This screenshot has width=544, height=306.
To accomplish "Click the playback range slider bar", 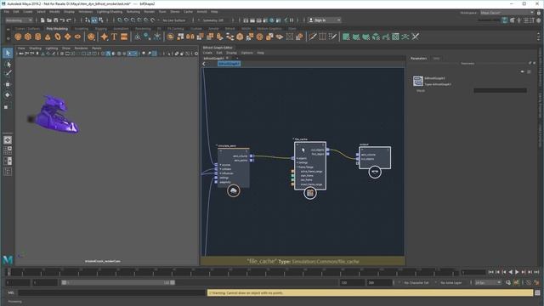I will 118,283.
